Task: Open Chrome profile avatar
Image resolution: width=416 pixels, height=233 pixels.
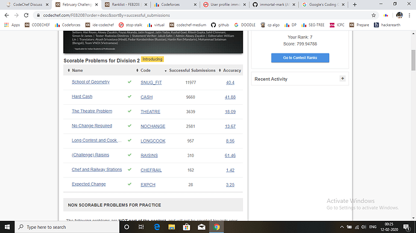Action: [399, 16]
